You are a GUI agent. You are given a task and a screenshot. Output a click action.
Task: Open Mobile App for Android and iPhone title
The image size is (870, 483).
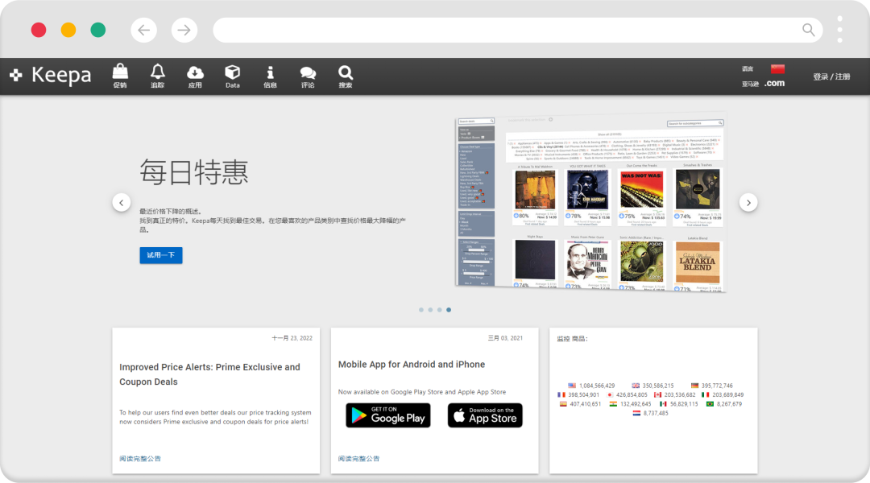pos(412,365)
